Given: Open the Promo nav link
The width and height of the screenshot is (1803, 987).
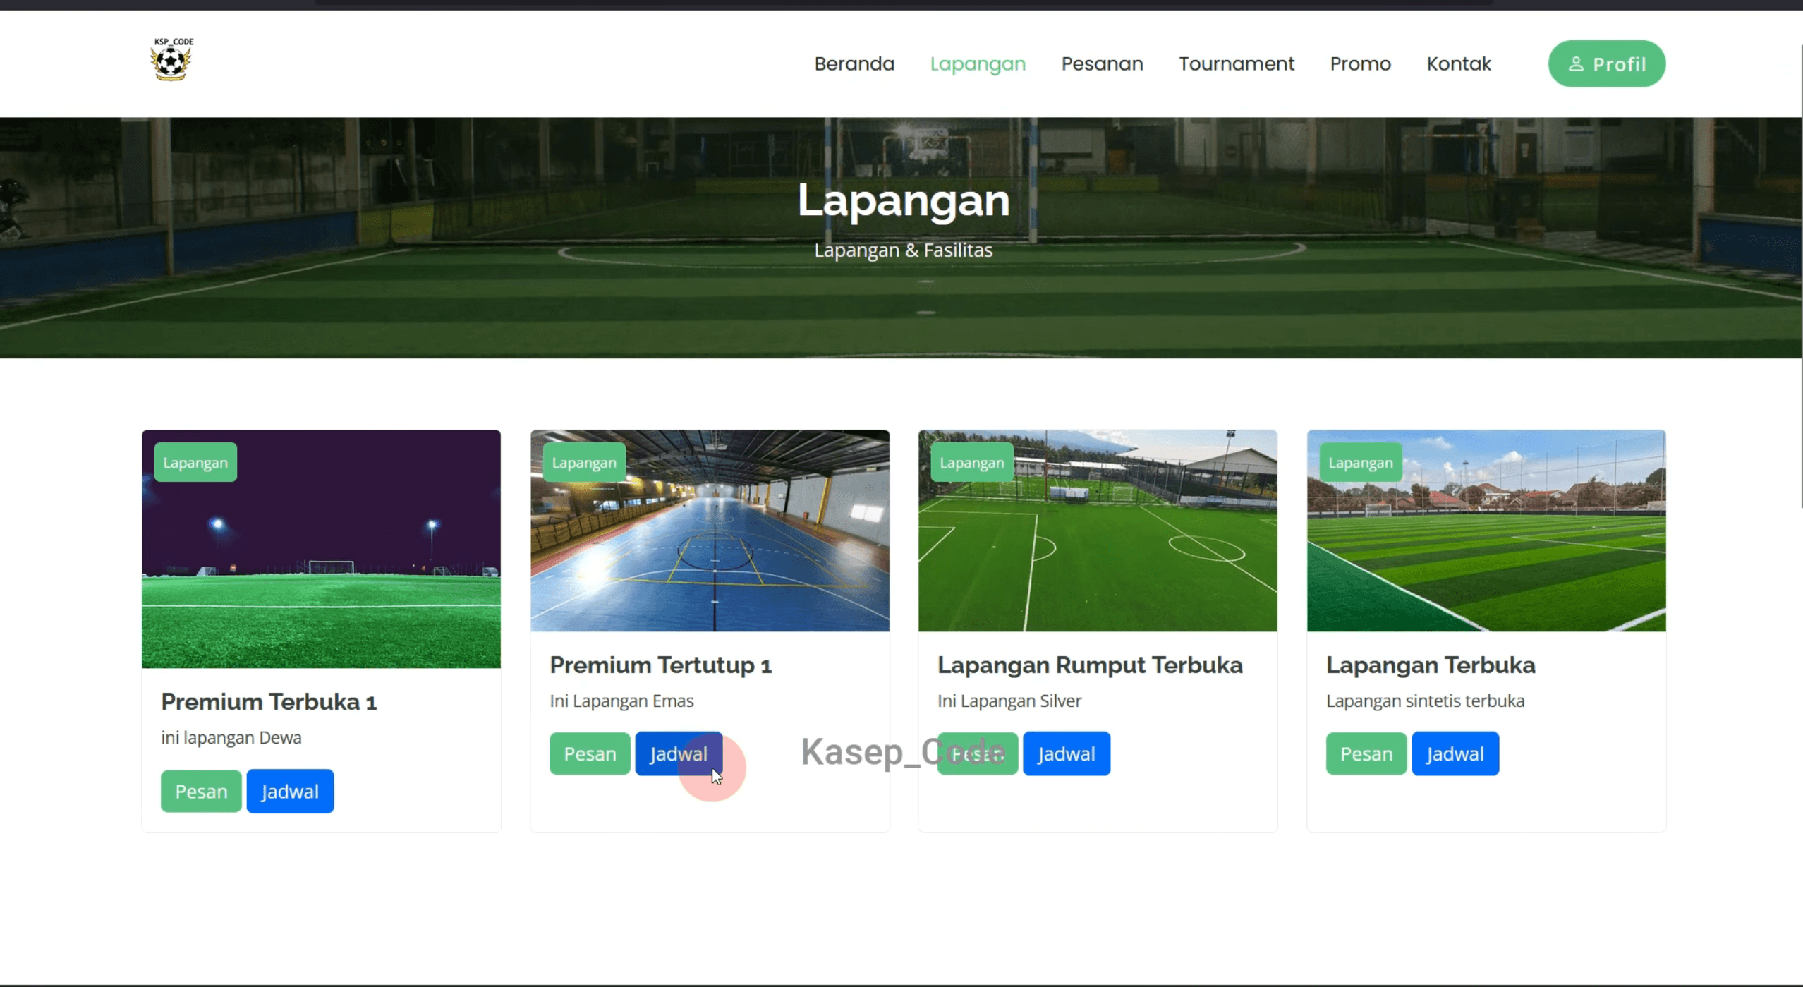Looking at the screenshot, I should coord(1360,63).
